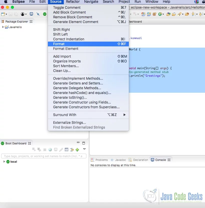This screenshot has width=205, height=208.
Task: Open the Refactor menu in menu bar
Action: click(73, 2)
